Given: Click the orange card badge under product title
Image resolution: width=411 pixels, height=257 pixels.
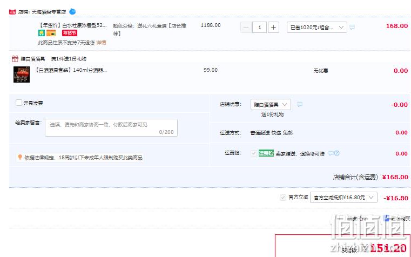Looking at the screenshot, I should 51,33.
